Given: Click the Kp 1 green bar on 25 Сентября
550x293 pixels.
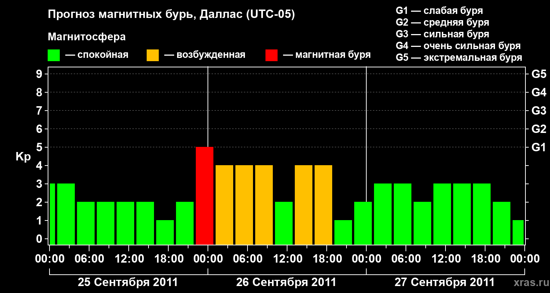Looking at the screenshot, I should click(165, 233).
